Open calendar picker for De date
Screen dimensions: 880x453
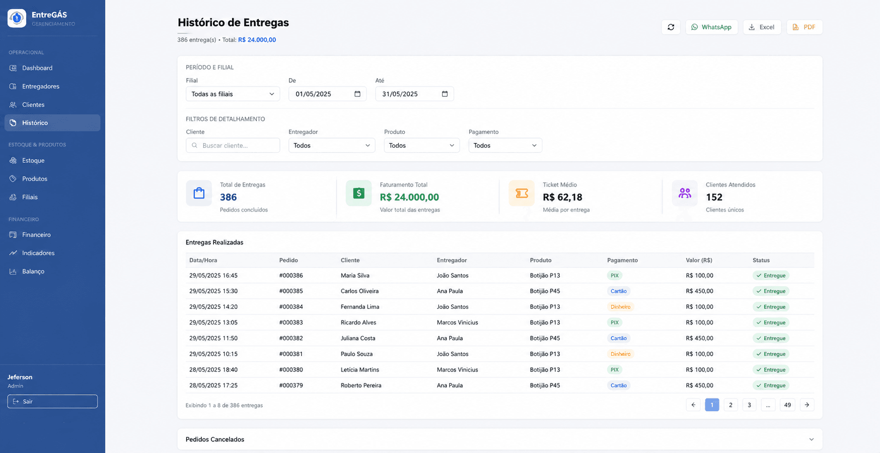pos(357,94)
